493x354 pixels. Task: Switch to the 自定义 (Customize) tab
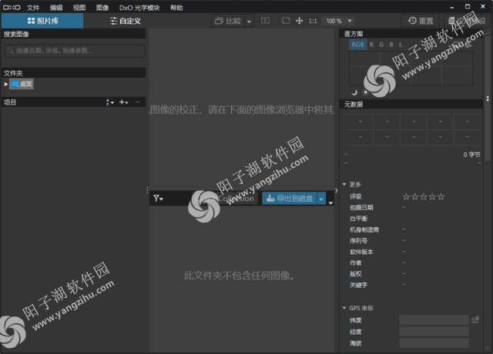tap(125, 21)
